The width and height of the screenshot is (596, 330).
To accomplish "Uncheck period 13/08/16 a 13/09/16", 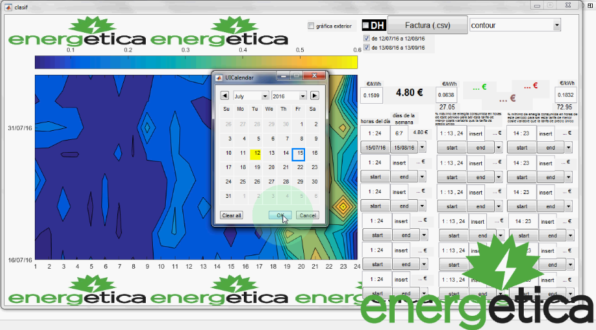I will point(366,48).
